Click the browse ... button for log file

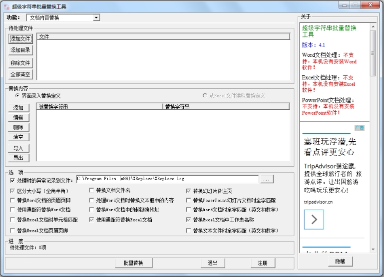click(x=267, y=179)
